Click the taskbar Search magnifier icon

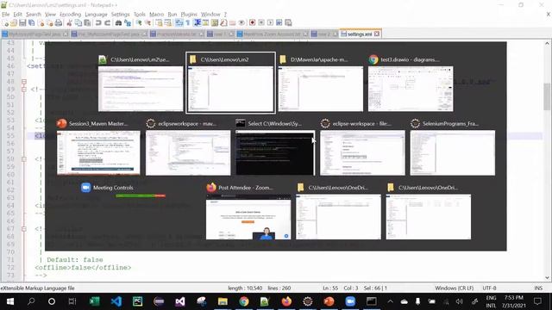[31, 301]
